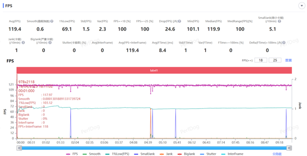Toggle InterFrame series in chart legend

(x=232, y=154)
